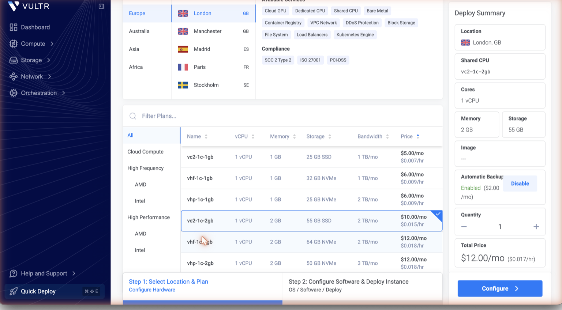Image resolution: width=562 pixels, height=310 pixels.
Task: Select the vc2-1c-1gb plan row
Action: (312, 157)
